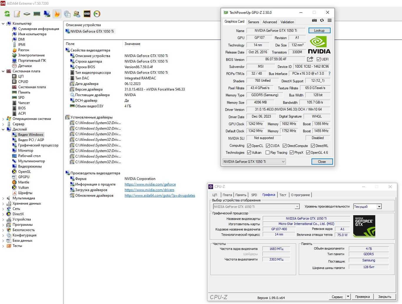The image size is (402, 304).
Task: Select Датчики sensors item in AIDA64 tree
Action: click(25, 66)
